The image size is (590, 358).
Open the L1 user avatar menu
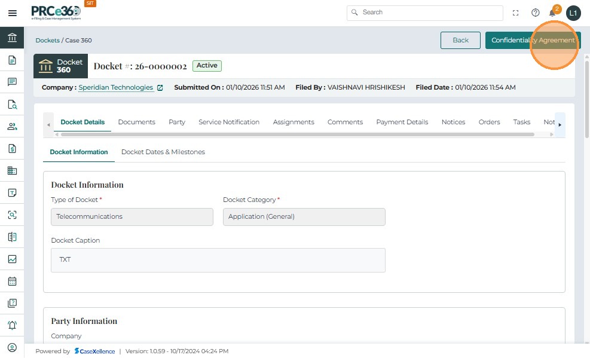tap(573, 13)
